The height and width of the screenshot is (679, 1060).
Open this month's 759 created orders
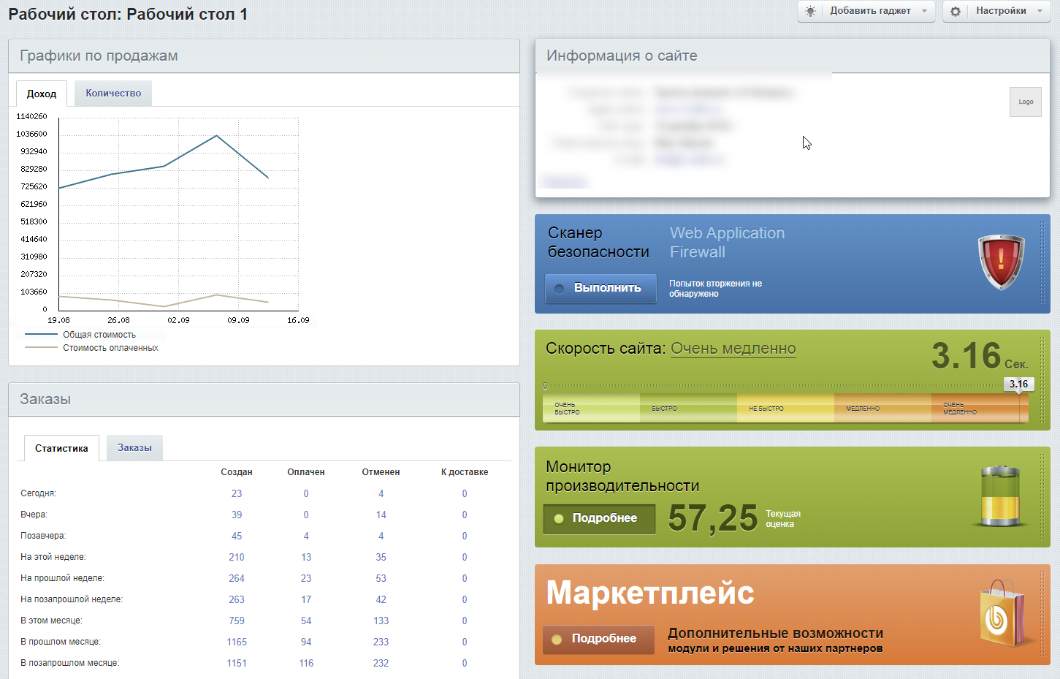(x=237, y=621)
